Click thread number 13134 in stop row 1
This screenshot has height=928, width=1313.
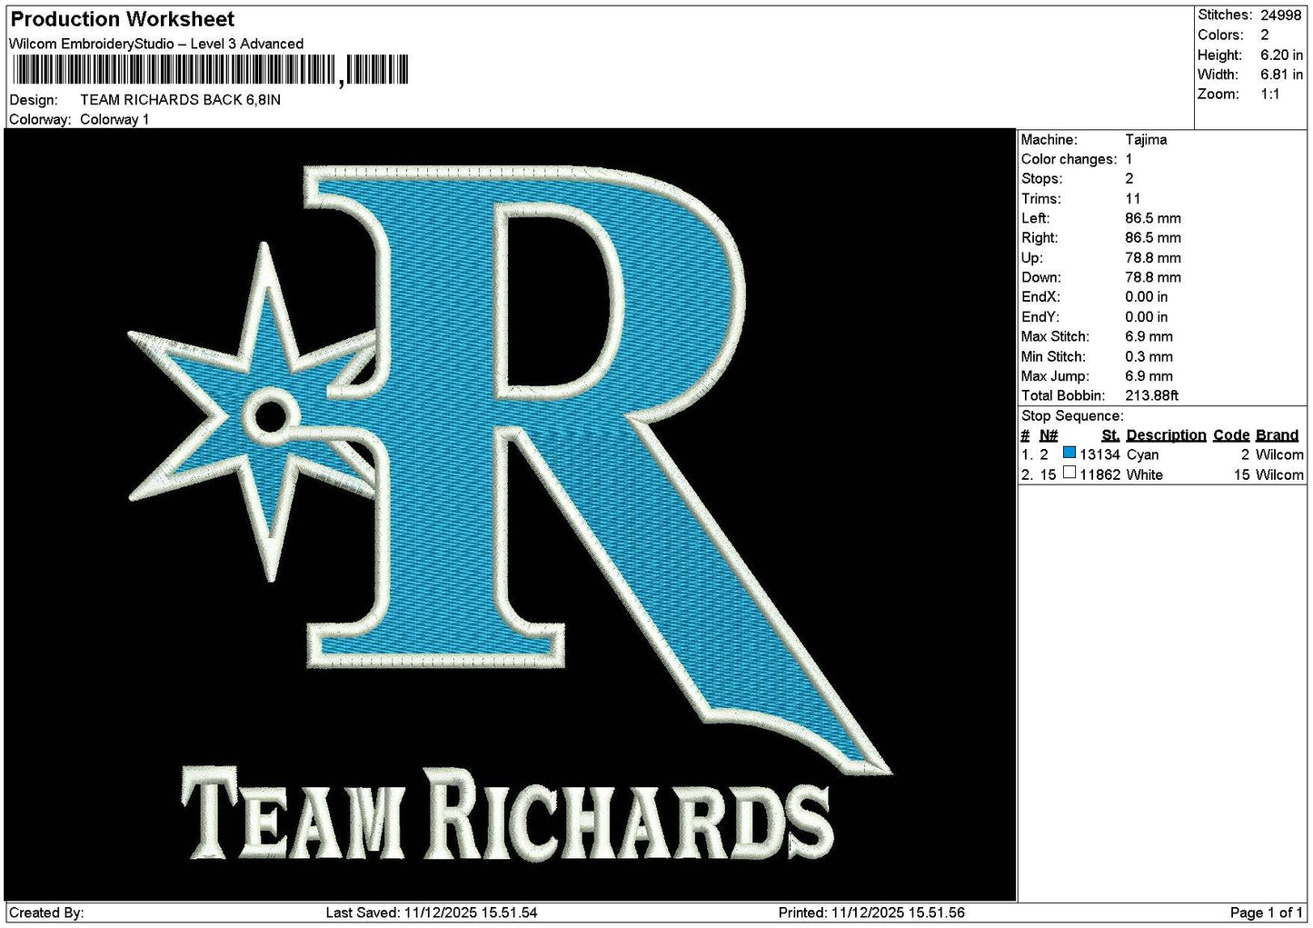click(1099, 454)
